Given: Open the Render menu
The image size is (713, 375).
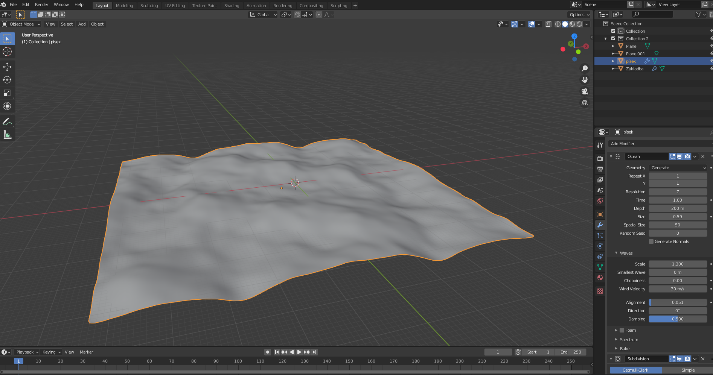Looking at the screenshot, I should click(x=41, y=5).
